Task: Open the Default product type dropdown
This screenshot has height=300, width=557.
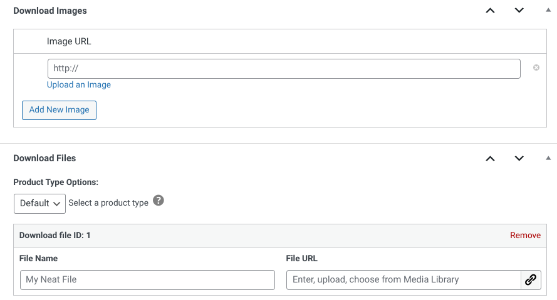Action: point(40,204)
